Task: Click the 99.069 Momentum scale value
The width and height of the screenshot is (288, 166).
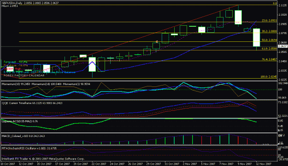Action: [282, 98]
